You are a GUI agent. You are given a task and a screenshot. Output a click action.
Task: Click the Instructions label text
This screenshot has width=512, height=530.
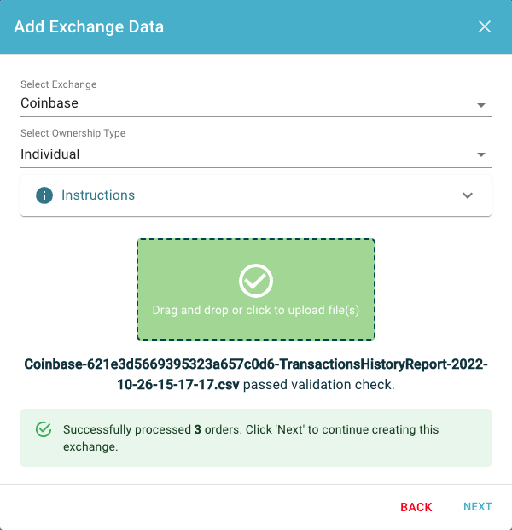point(98,195)
